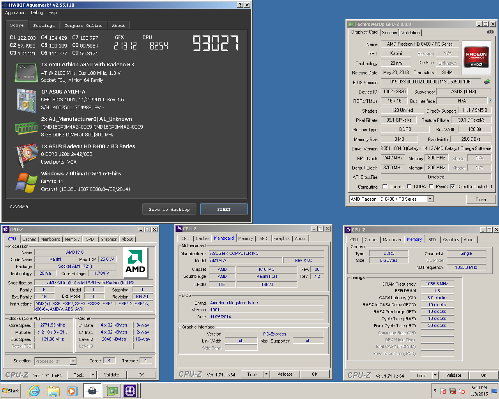This screenshot has width=499, height=399.
Task: Click the Specification field in CPU-Z
Action: [x=94, y=282]
